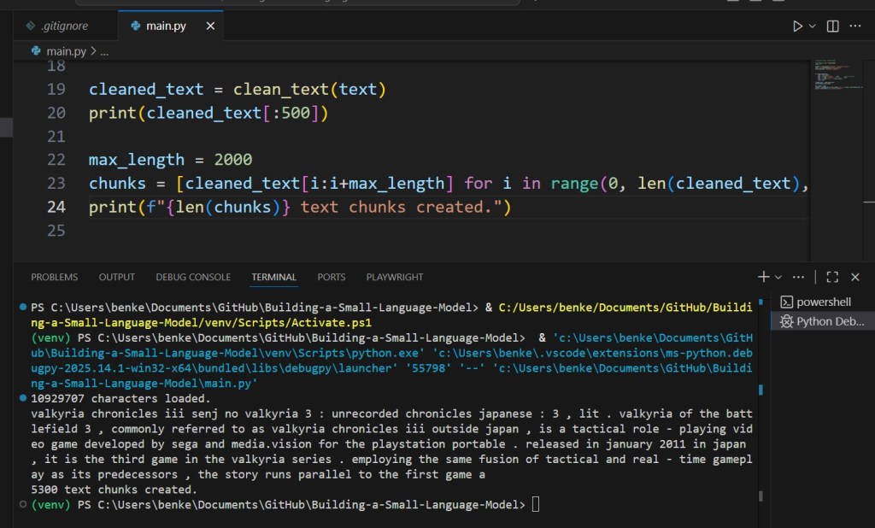Switch to the .gitignore tab
Viewport: 875px width, 528px height.
(x=58, y=26)
